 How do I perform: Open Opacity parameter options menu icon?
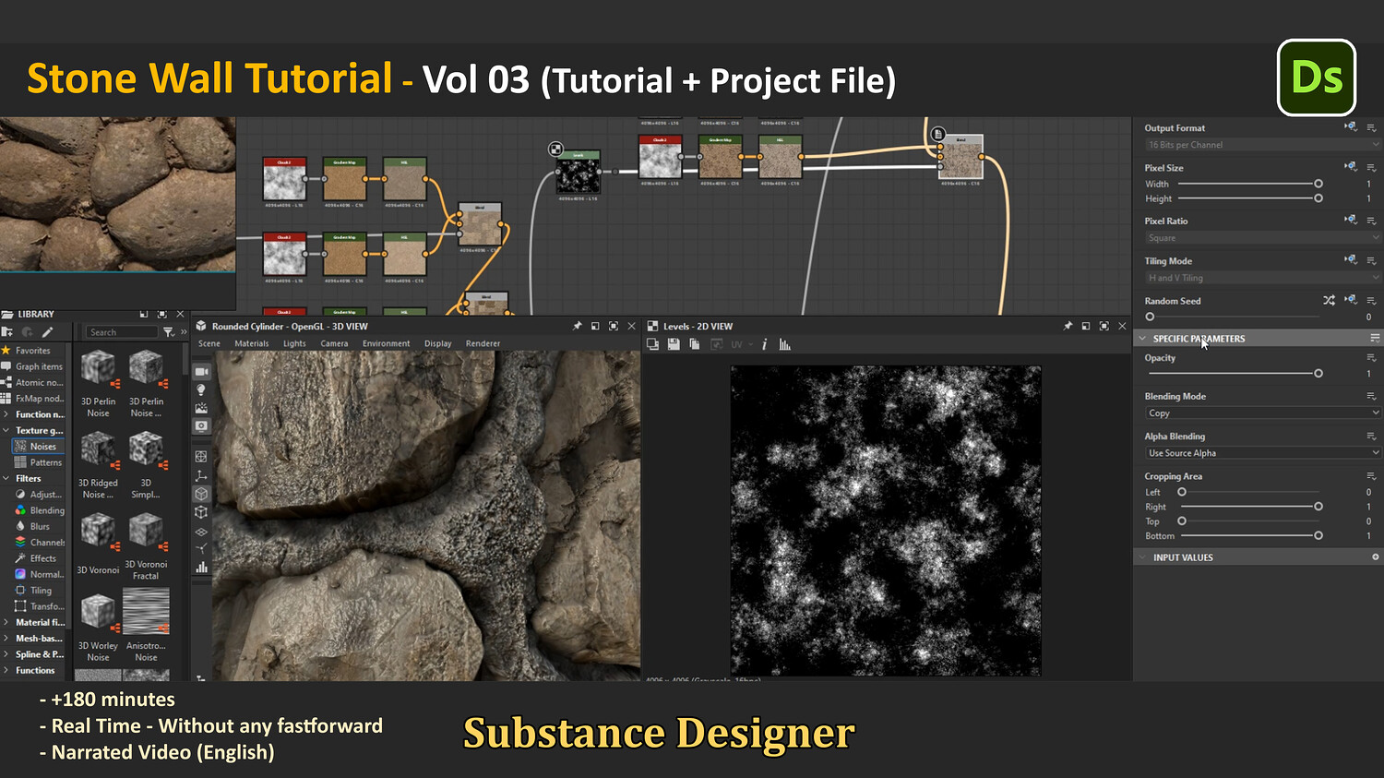[x=1372, y=358]
